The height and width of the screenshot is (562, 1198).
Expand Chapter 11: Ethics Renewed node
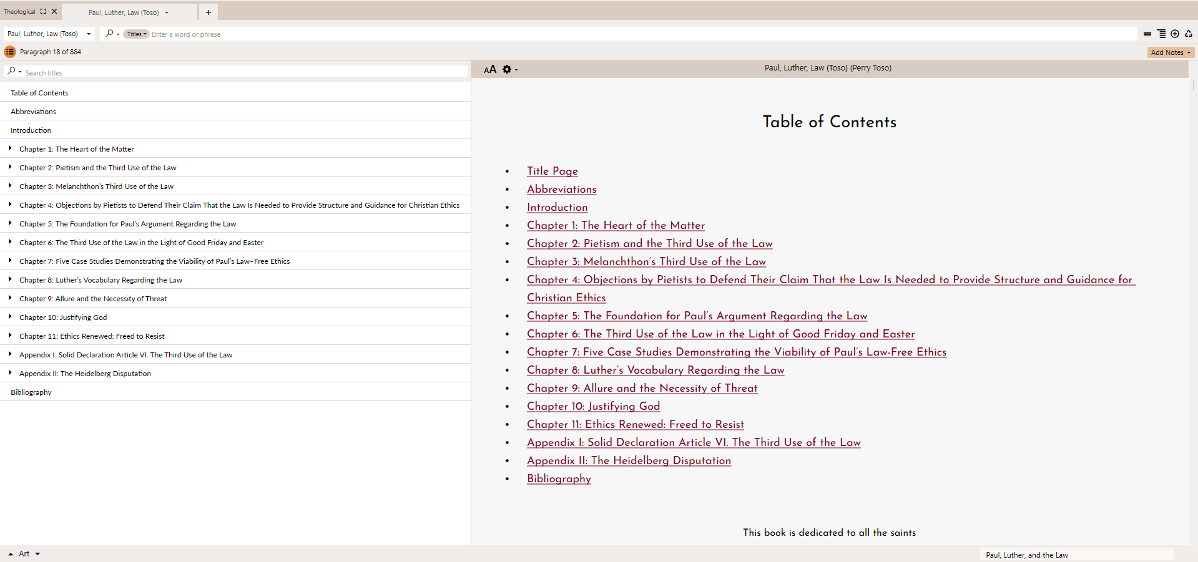10,336
